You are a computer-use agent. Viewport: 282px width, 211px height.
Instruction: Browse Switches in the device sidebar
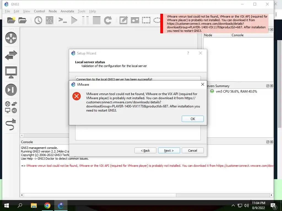[x=11, y=55]
